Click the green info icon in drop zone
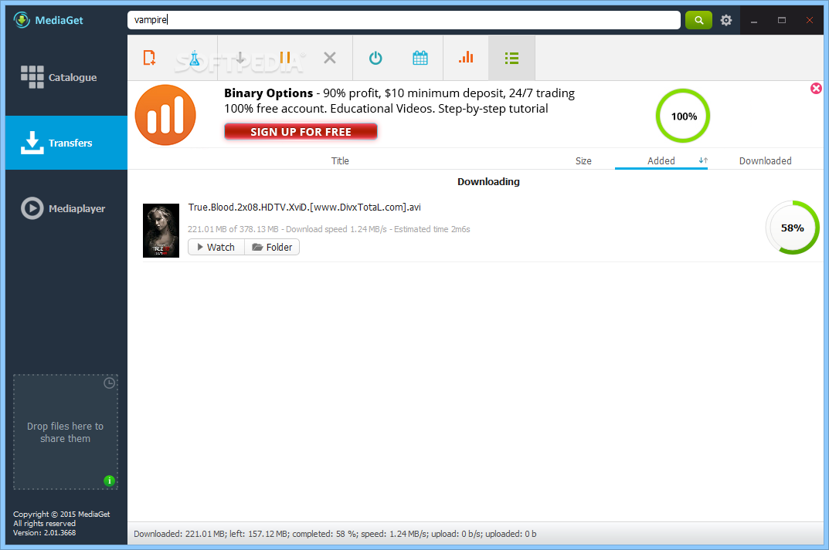Screen dimensions: 829x550 click(110, 481)
